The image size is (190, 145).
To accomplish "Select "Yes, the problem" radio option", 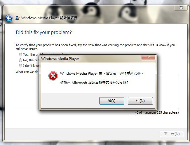I will tap(20, 55).
